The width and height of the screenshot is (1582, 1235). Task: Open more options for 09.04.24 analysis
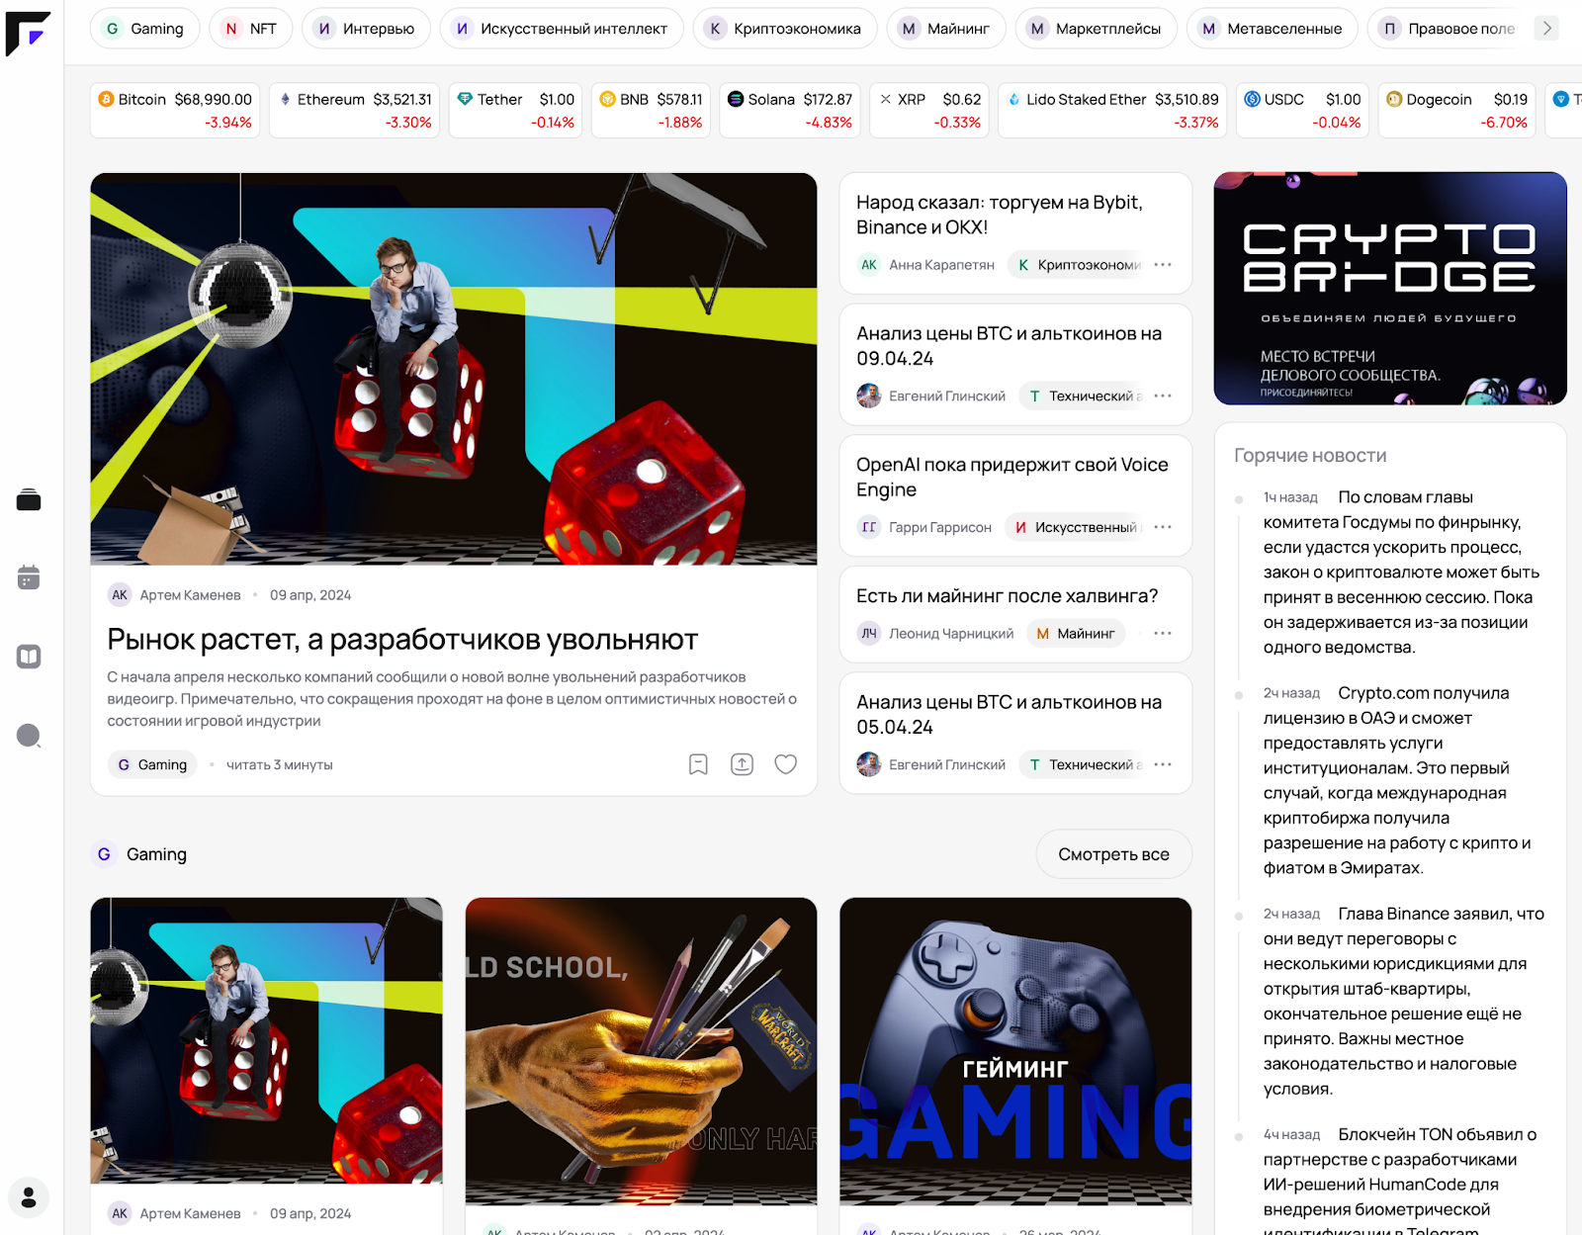(1163, 397)
